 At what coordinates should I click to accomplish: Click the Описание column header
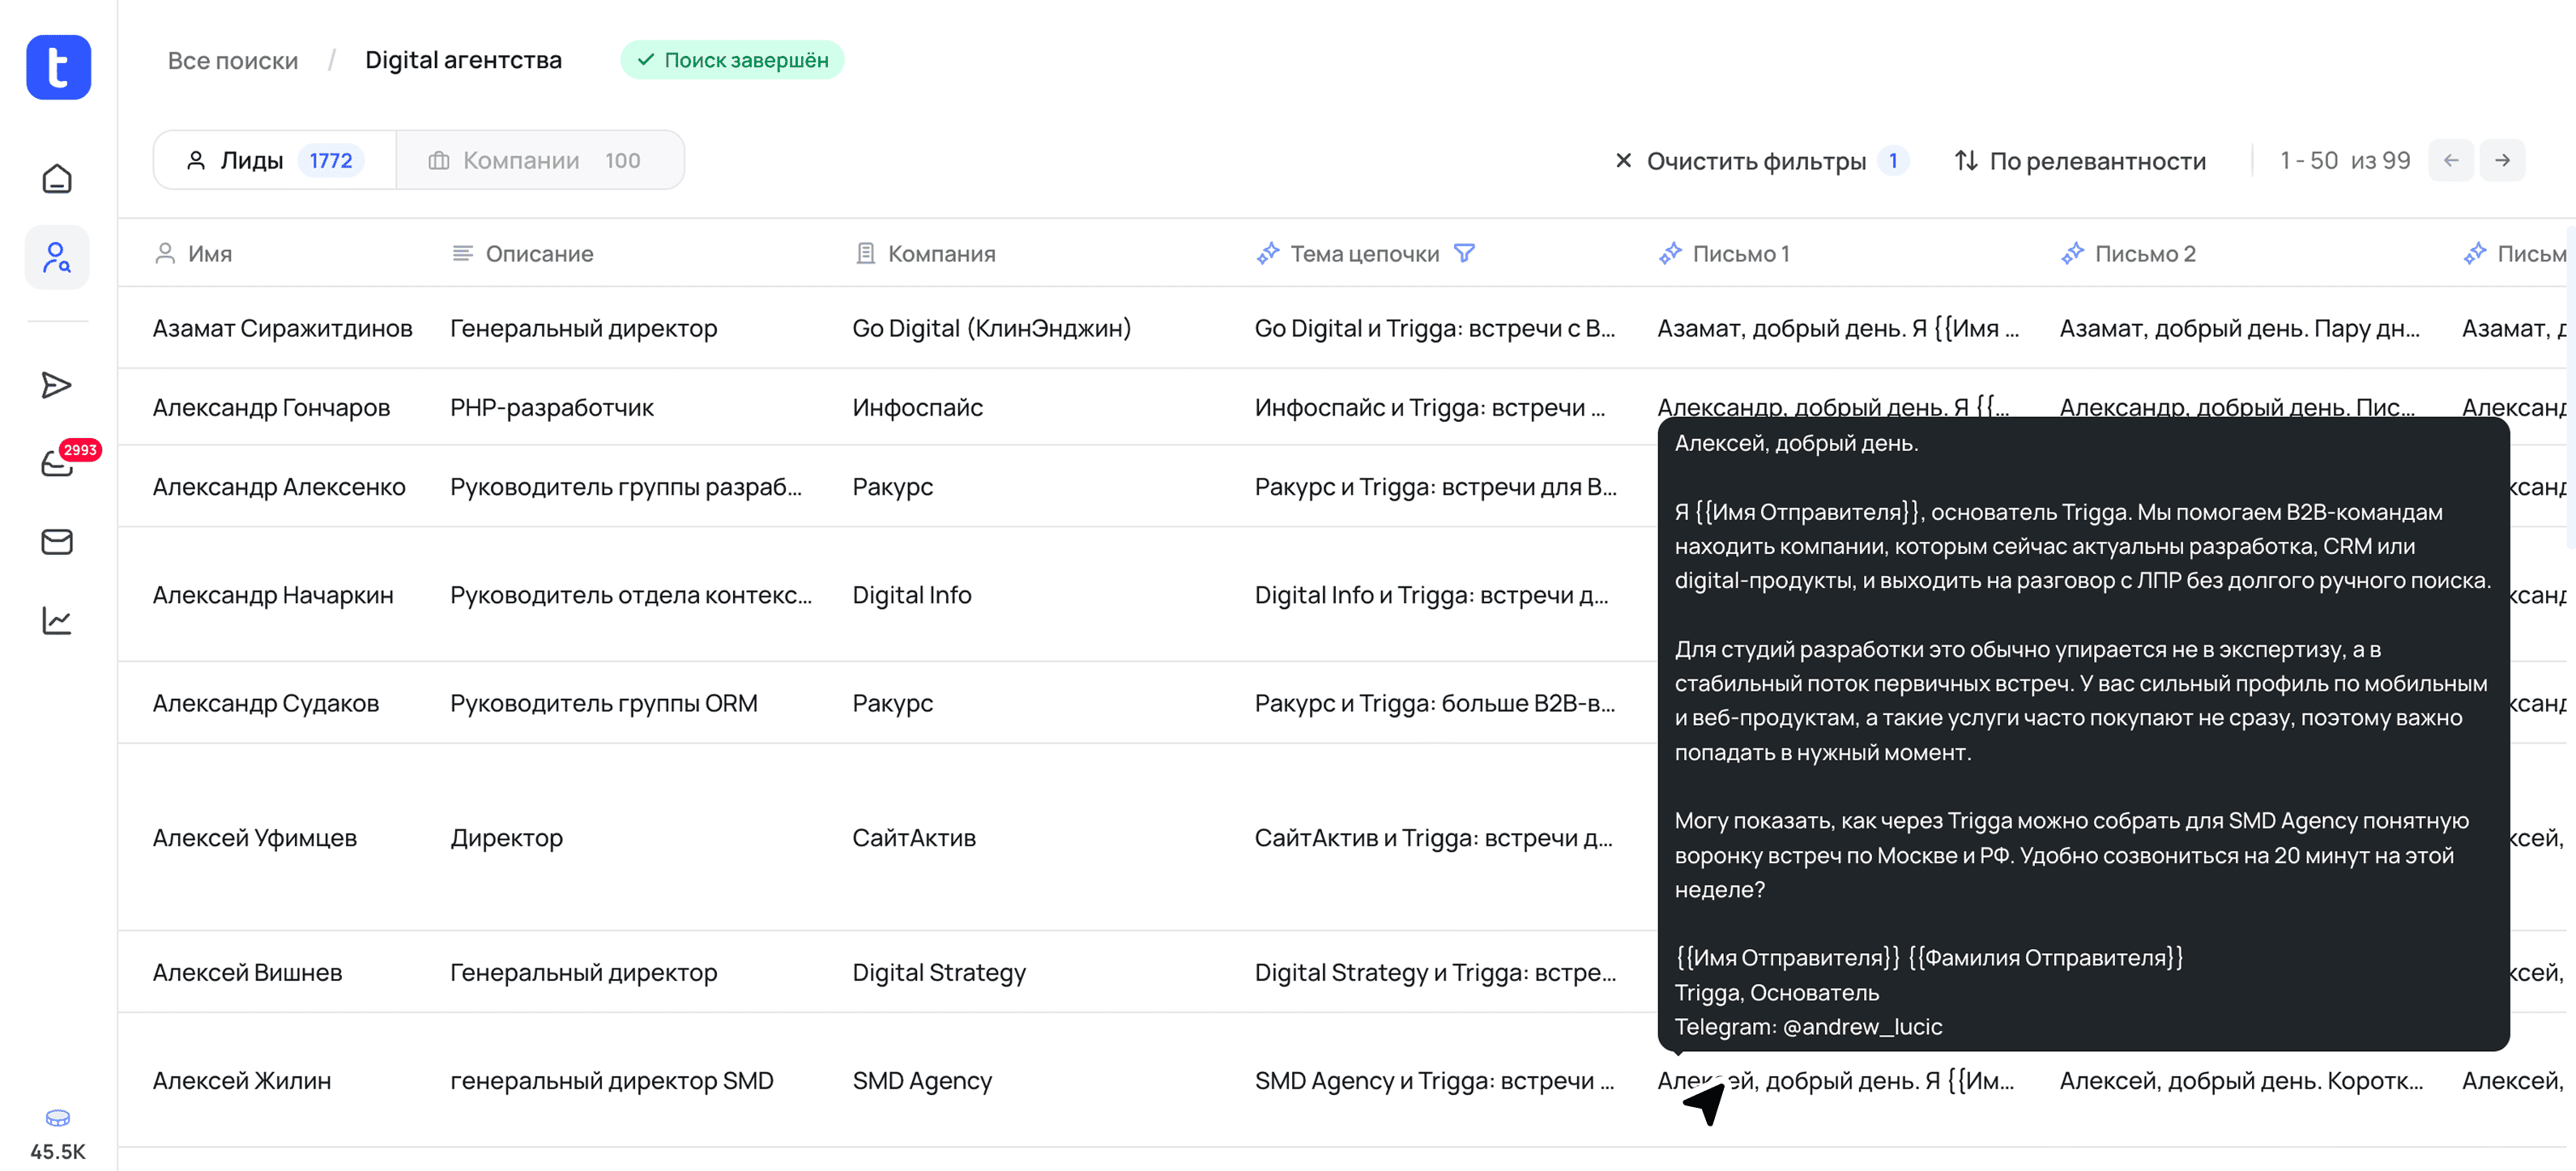pos(522,254)
